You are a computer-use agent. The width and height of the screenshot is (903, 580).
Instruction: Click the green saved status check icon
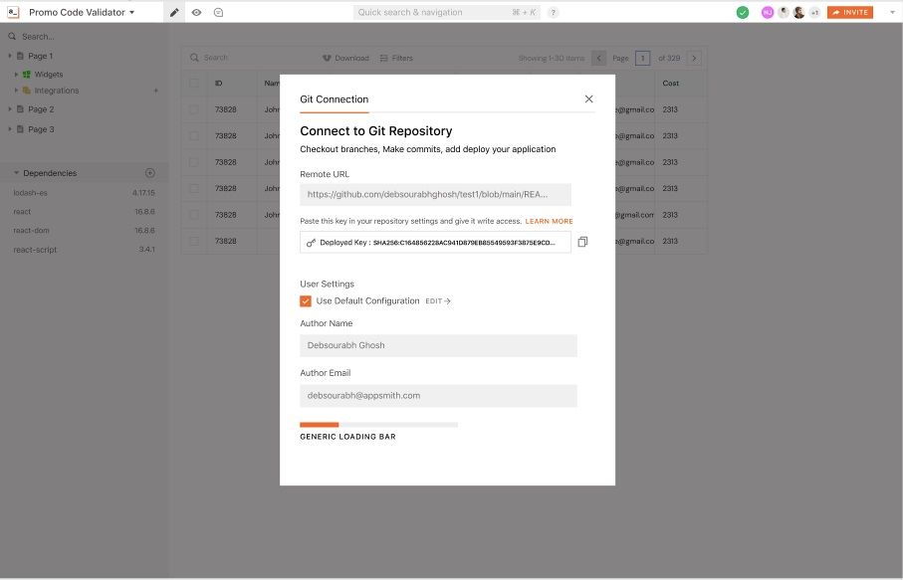point(743,12)
